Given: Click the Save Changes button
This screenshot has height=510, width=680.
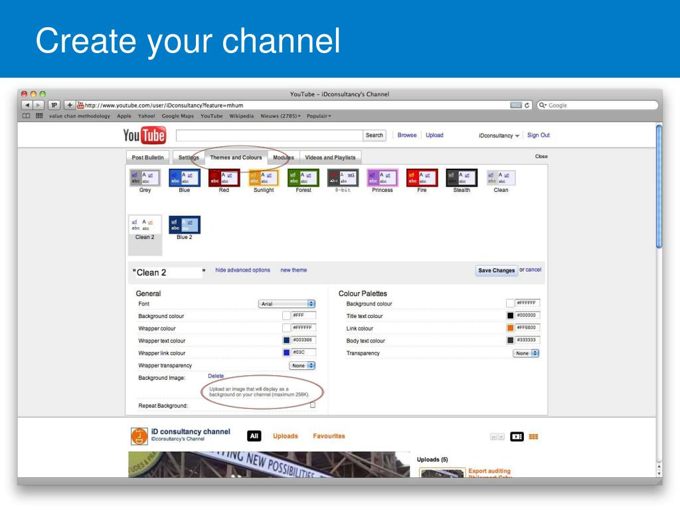Looking at the screenshot, I should click(496, 271).
